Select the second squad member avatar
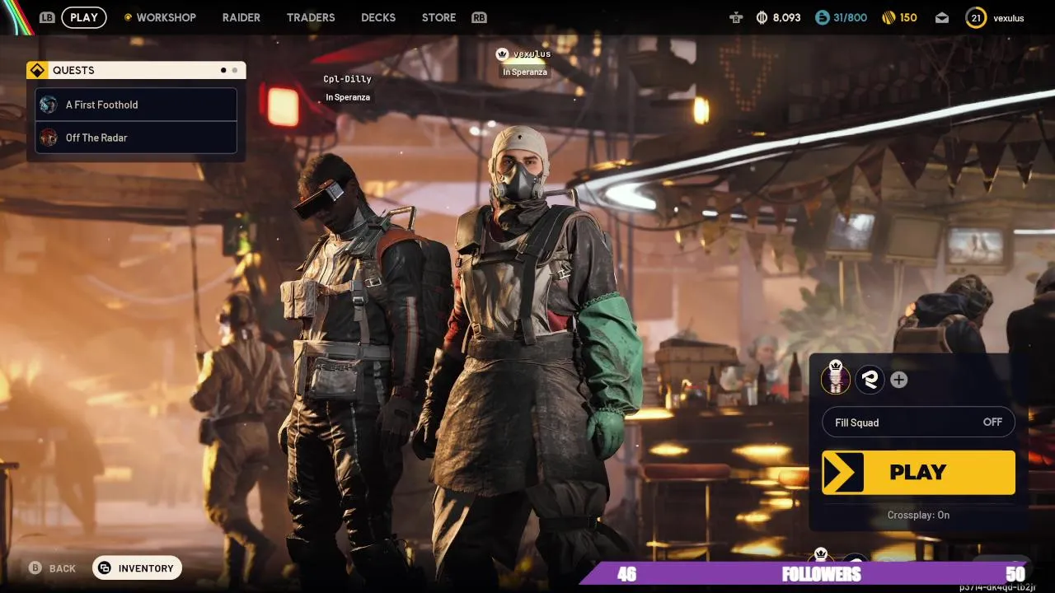Screen dimensions: 1055x593 [x=870, y=379]
